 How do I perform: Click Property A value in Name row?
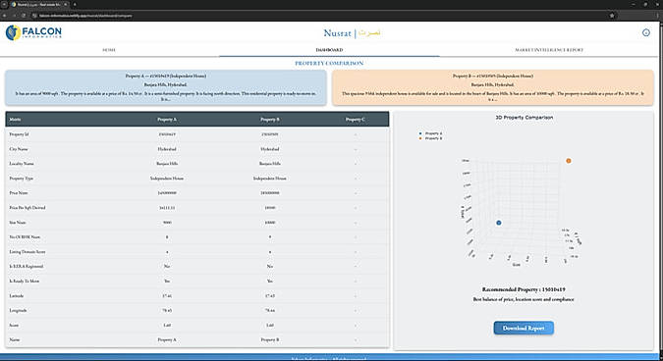tap(167, 339)
